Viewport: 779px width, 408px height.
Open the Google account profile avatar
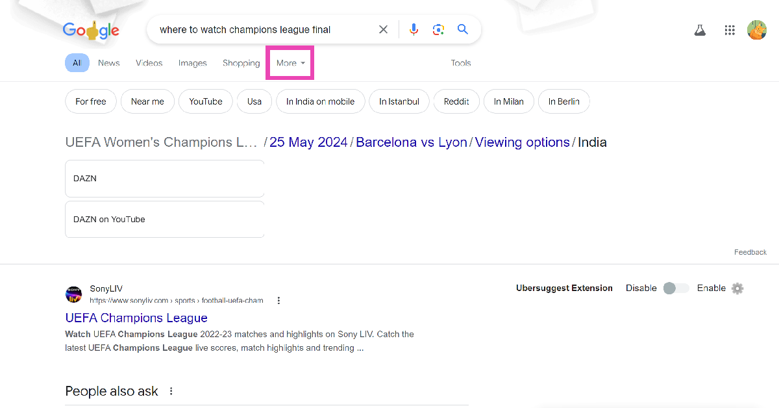tap(757, 31)
